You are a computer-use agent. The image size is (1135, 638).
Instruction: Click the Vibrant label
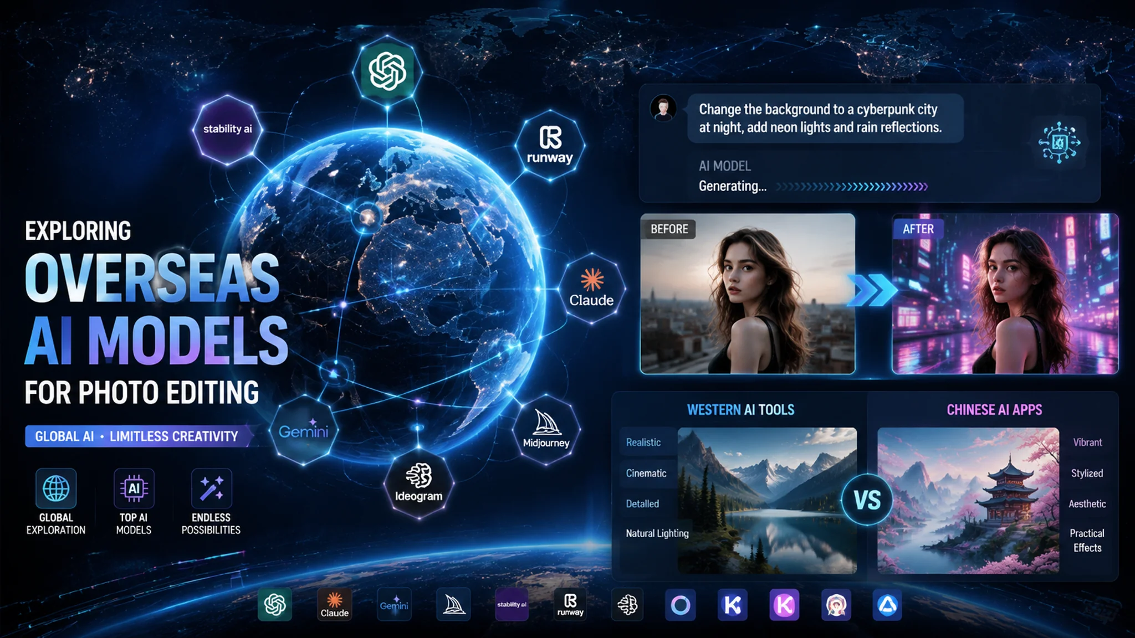pyautogui.click(x=1087, y=443)
